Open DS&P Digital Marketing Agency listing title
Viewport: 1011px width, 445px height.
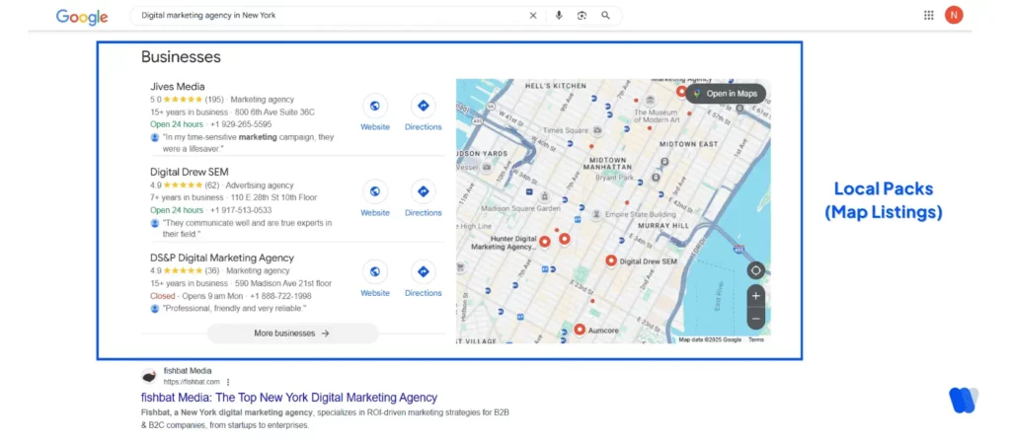[x=222, y=258]
